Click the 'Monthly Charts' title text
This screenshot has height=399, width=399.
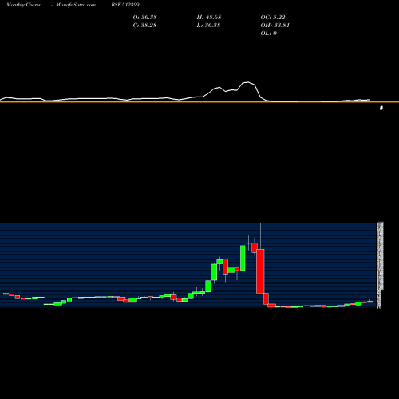tap(23, 5)
